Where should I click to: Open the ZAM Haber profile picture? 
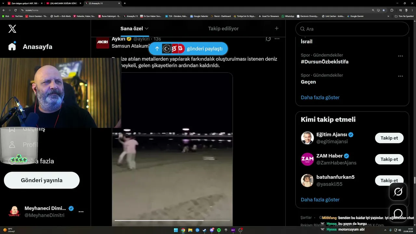[307, 159]
